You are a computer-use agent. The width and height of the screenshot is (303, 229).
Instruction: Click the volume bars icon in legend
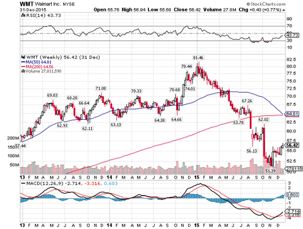pyautogui.click(x=23, y=71)
